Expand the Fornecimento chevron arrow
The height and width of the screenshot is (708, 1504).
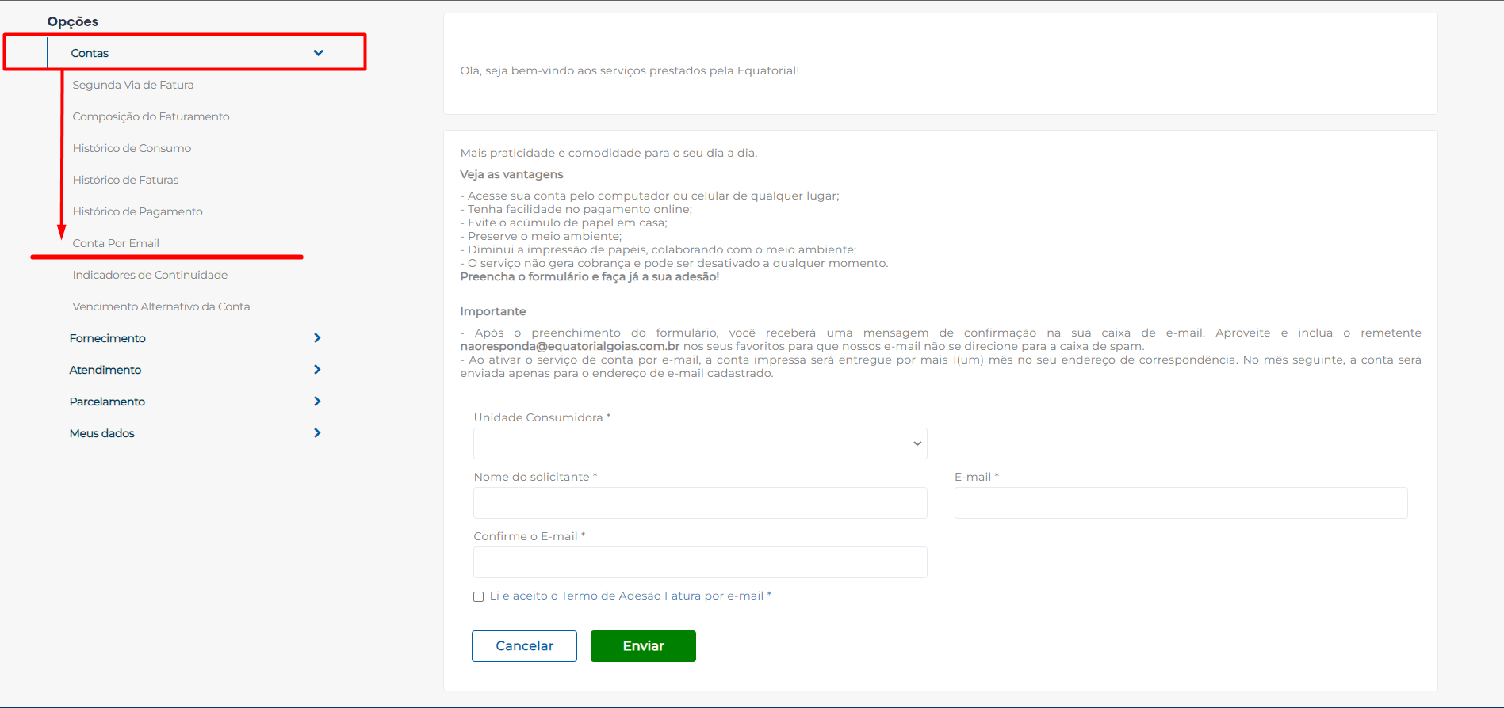pos(317,338)
